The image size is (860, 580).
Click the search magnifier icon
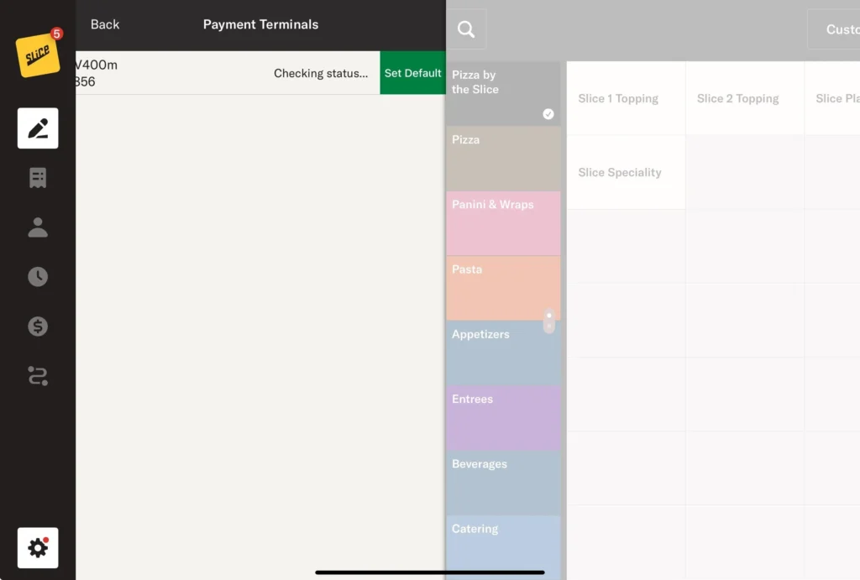[466, 30]
